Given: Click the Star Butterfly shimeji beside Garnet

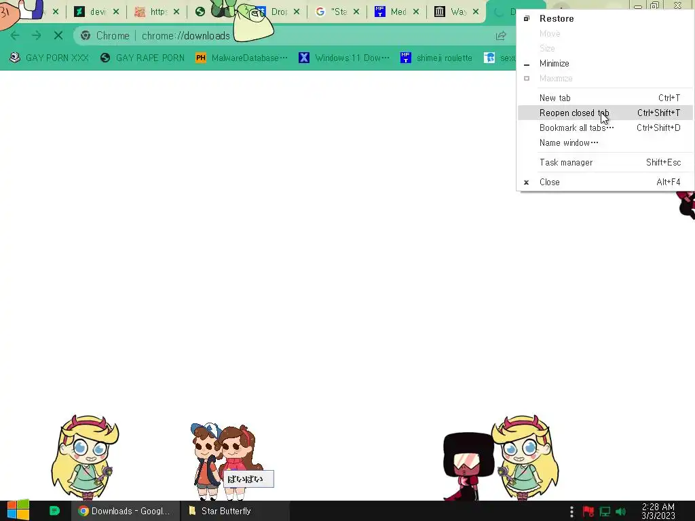Looking at the screenshot, I should click(526, 457).
